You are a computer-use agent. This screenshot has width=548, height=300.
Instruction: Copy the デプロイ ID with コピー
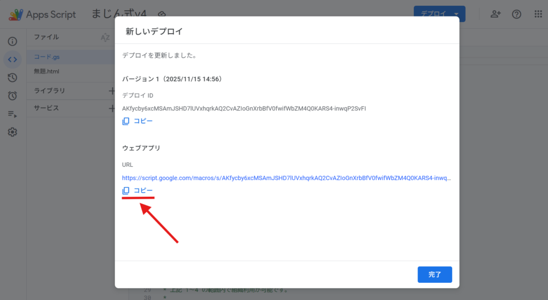[x=138, y=121]
